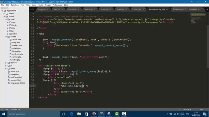
Task: Click the Sublime Text taskbar icon
Action: (102, 114)
